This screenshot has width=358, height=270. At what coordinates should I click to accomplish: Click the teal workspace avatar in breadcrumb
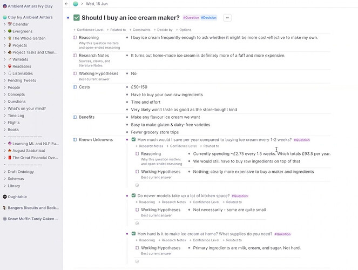pyautogui.click(x=76, y=4)
